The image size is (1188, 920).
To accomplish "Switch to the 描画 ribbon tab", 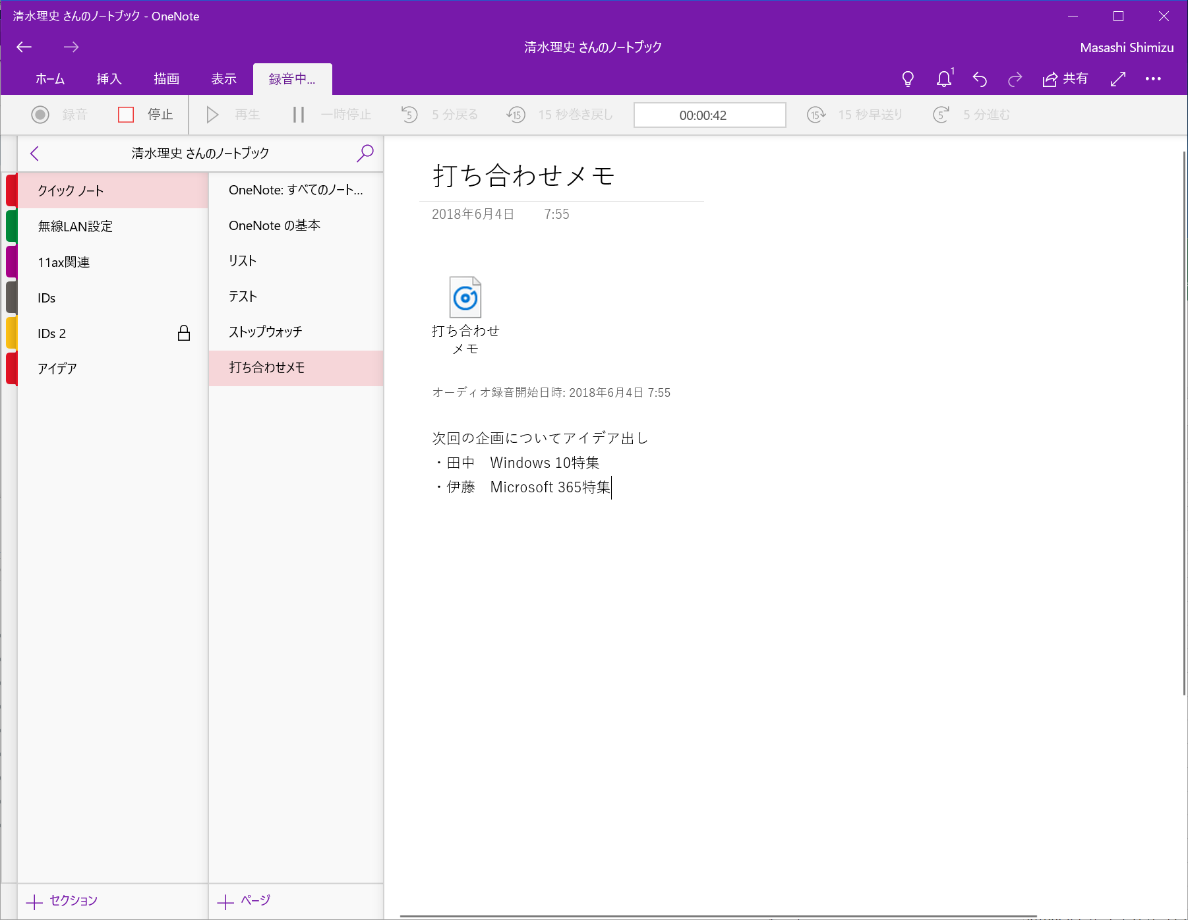I will tap(165, 78).
